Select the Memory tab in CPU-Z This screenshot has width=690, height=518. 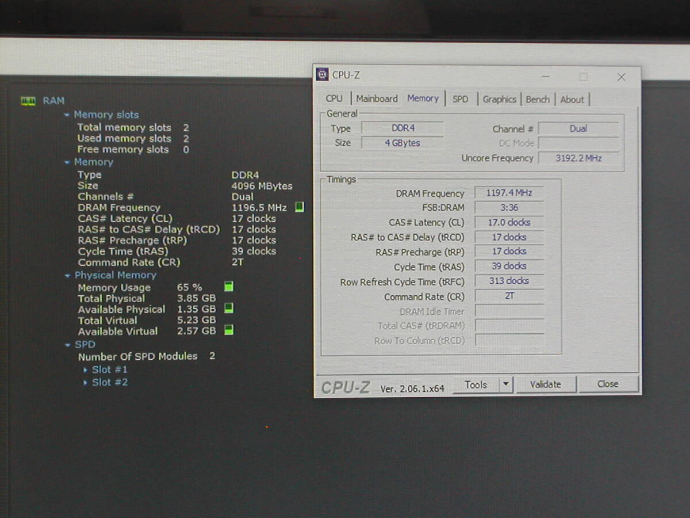423,98
